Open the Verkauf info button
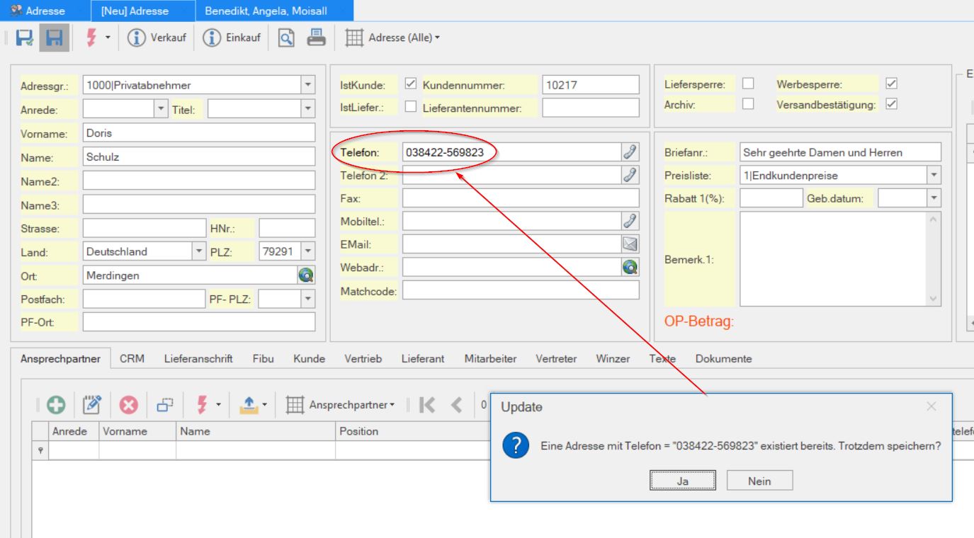 tap(157, 38)
